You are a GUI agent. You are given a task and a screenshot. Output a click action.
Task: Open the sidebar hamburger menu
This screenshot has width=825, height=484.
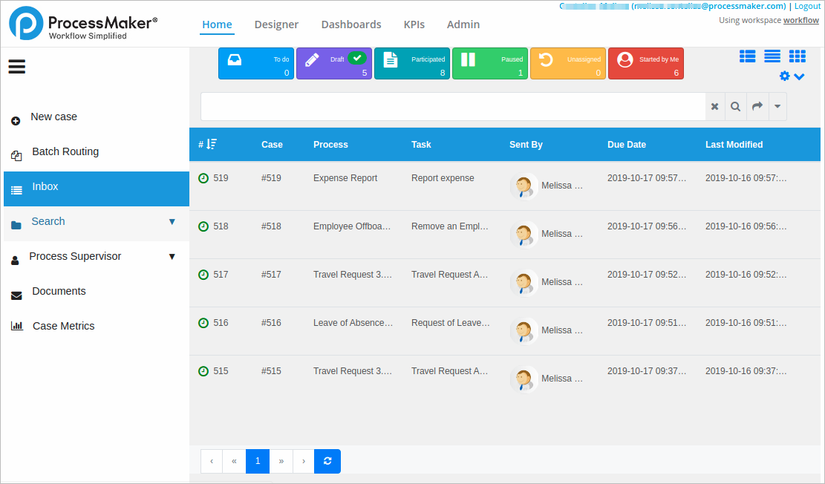[16, 67]
